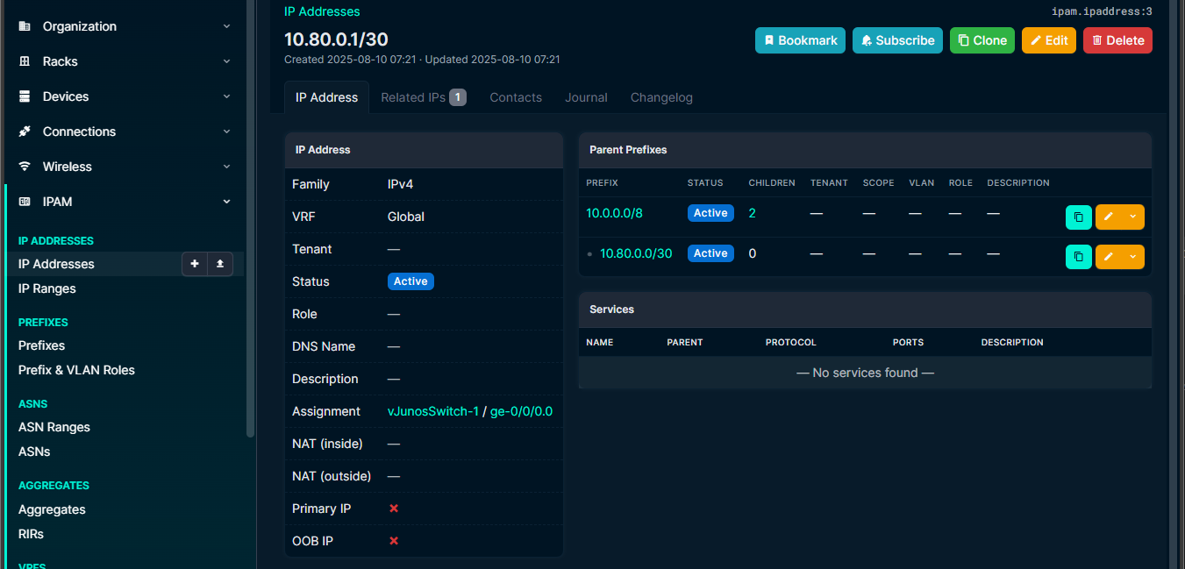
Task: Click the Active status badge
Action: (x=410, y=281)
